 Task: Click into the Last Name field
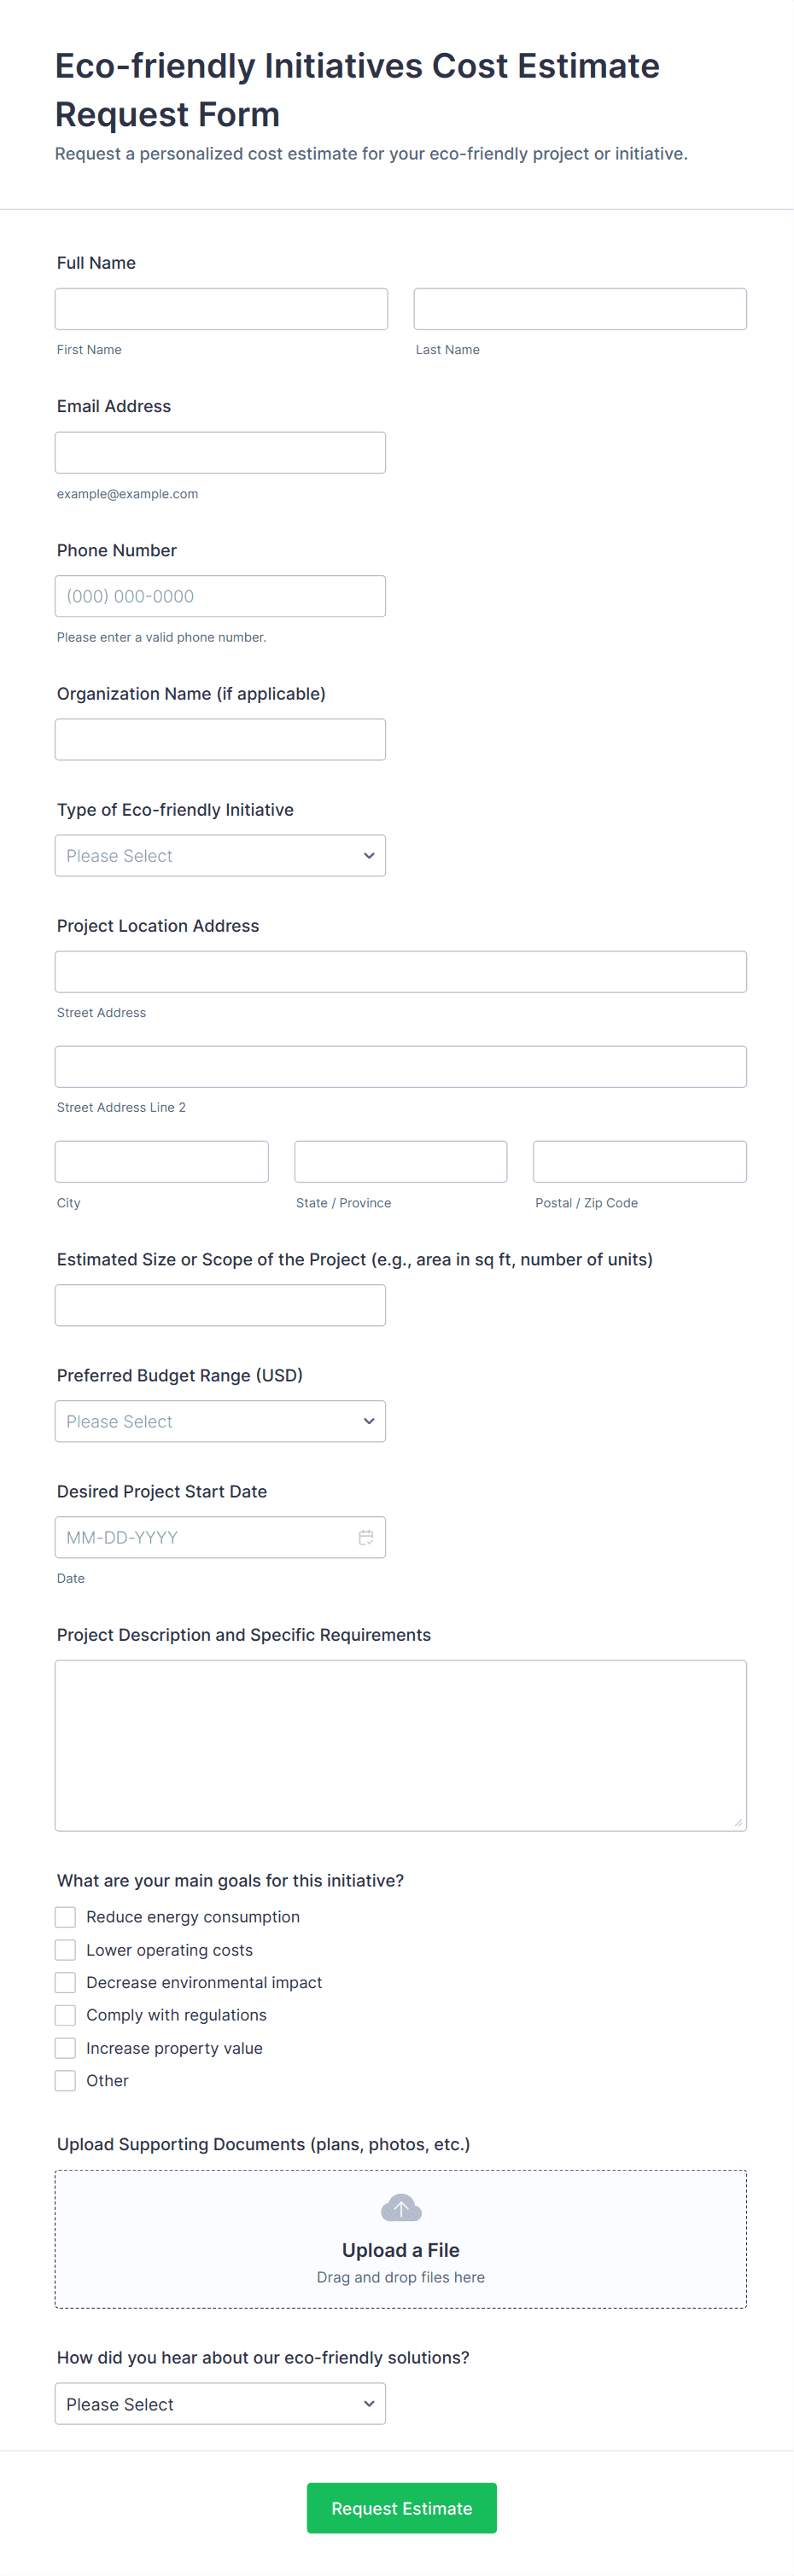pyautogui.click(x=580, y=309)
